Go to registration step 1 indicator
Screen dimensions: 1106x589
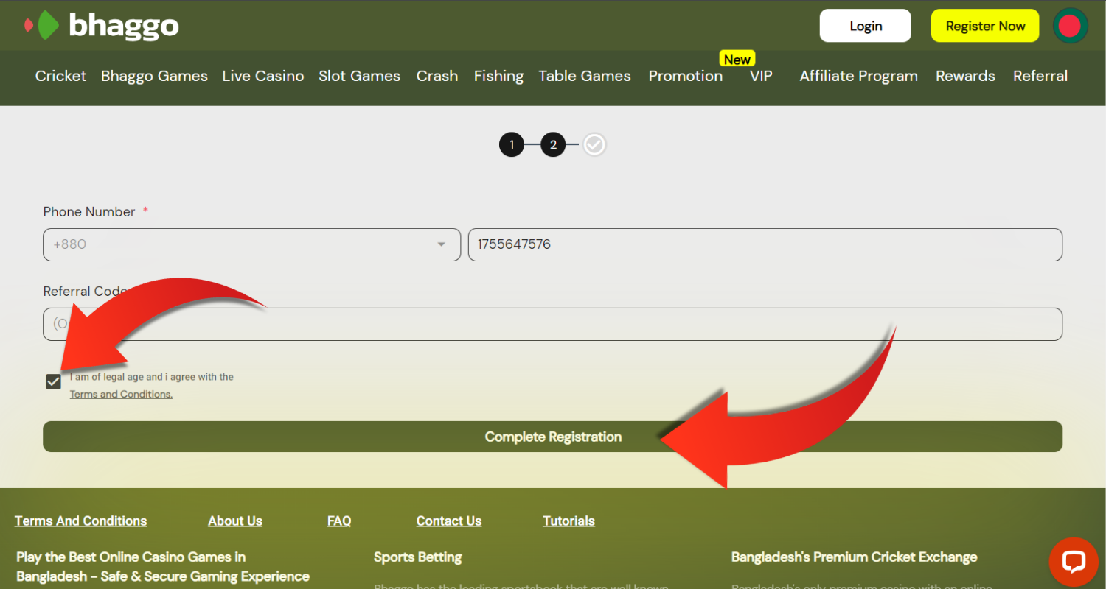click(x=512, y=144)
